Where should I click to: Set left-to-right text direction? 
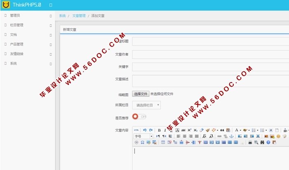point(158,136)
